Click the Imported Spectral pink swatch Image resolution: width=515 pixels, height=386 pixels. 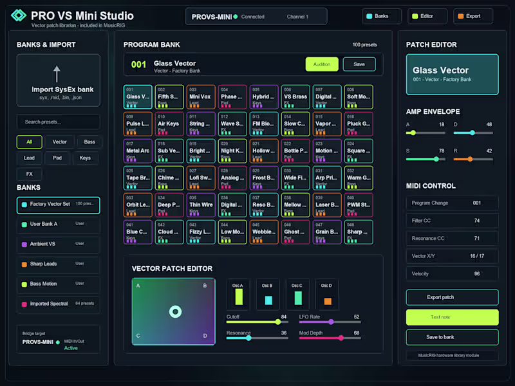click(x=24, y=304)
